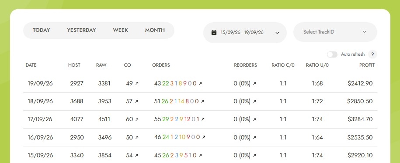Toggle the Auto refresh switch
Viewport: 400px width, 163px height.
pos(332,54)
